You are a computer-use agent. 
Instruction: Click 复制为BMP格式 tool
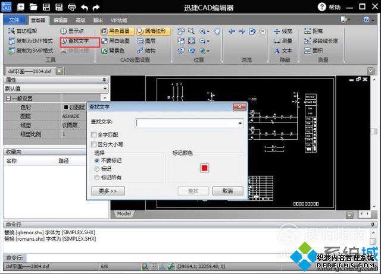pos(30,51)
